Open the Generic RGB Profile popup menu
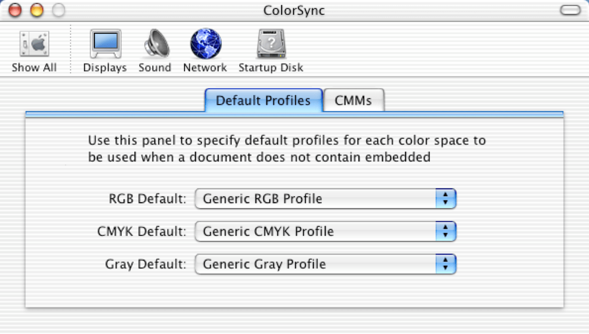 point(315,199)
